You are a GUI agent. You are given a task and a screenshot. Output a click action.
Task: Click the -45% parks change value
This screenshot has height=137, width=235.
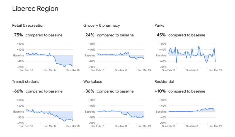(160, 35)
